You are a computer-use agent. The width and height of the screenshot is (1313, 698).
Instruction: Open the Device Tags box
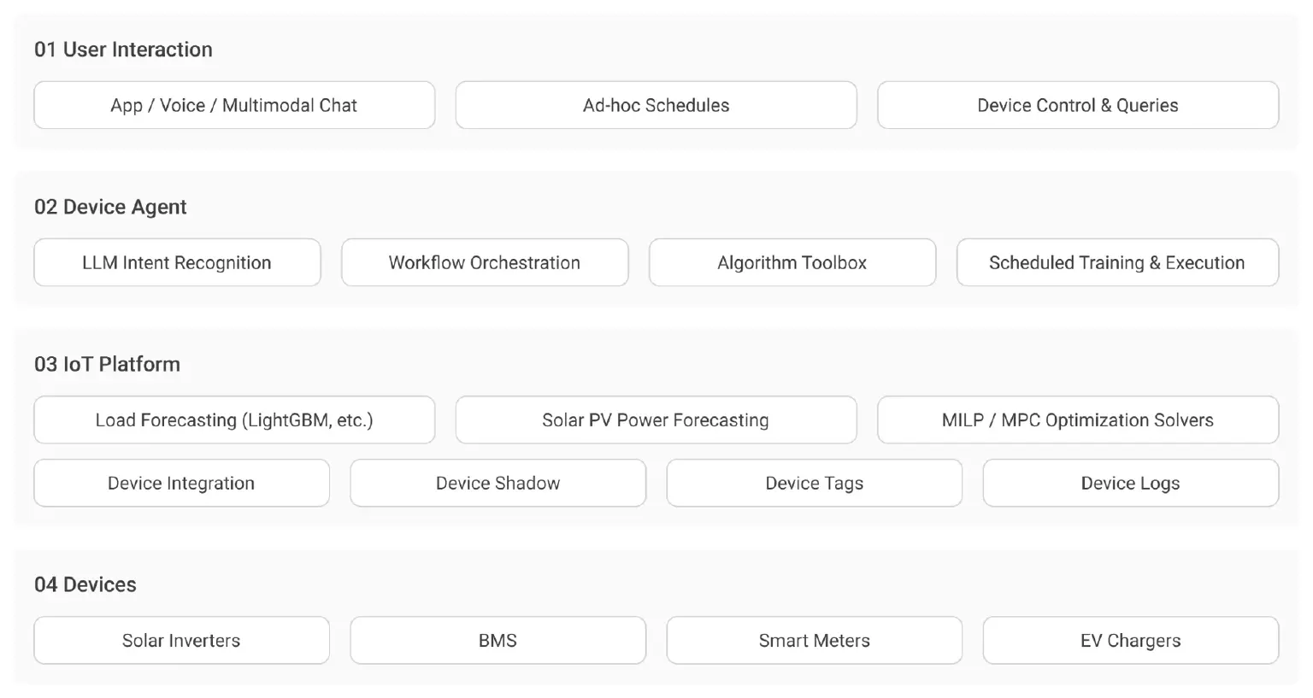click(814, 483)
